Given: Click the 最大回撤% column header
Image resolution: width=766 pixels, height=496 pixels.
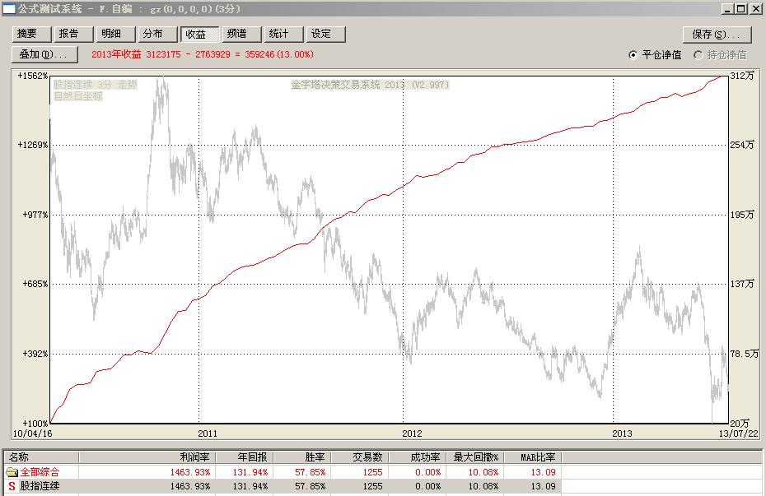Looking at the screenshot, I should 475,457.
